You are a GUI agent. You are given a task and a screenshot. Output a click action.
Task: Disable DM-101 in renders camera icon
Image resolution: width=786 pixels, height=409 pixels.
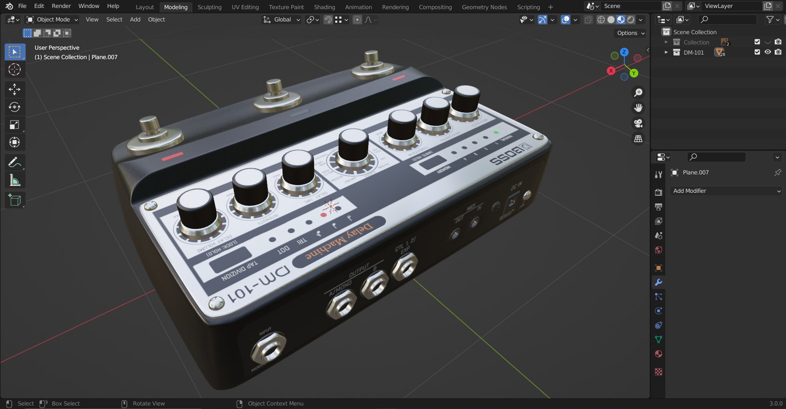tap(778, 52)
